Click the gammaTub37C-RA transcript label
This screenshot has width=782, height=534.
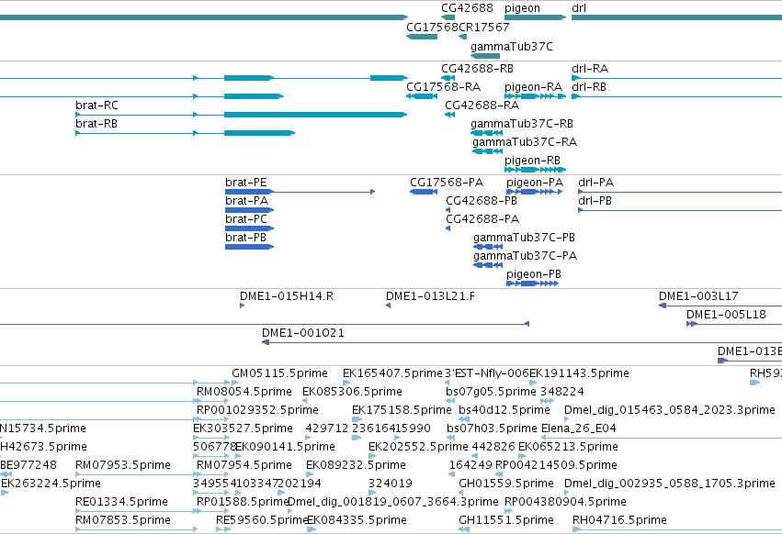[x=525, y=142]
